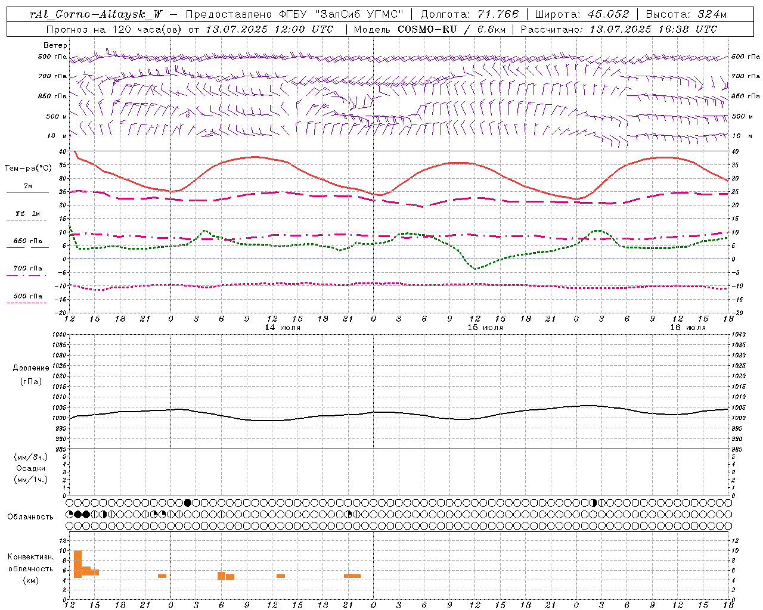Click the (мм/3ч.) precipitation unit label

[31, 457]
